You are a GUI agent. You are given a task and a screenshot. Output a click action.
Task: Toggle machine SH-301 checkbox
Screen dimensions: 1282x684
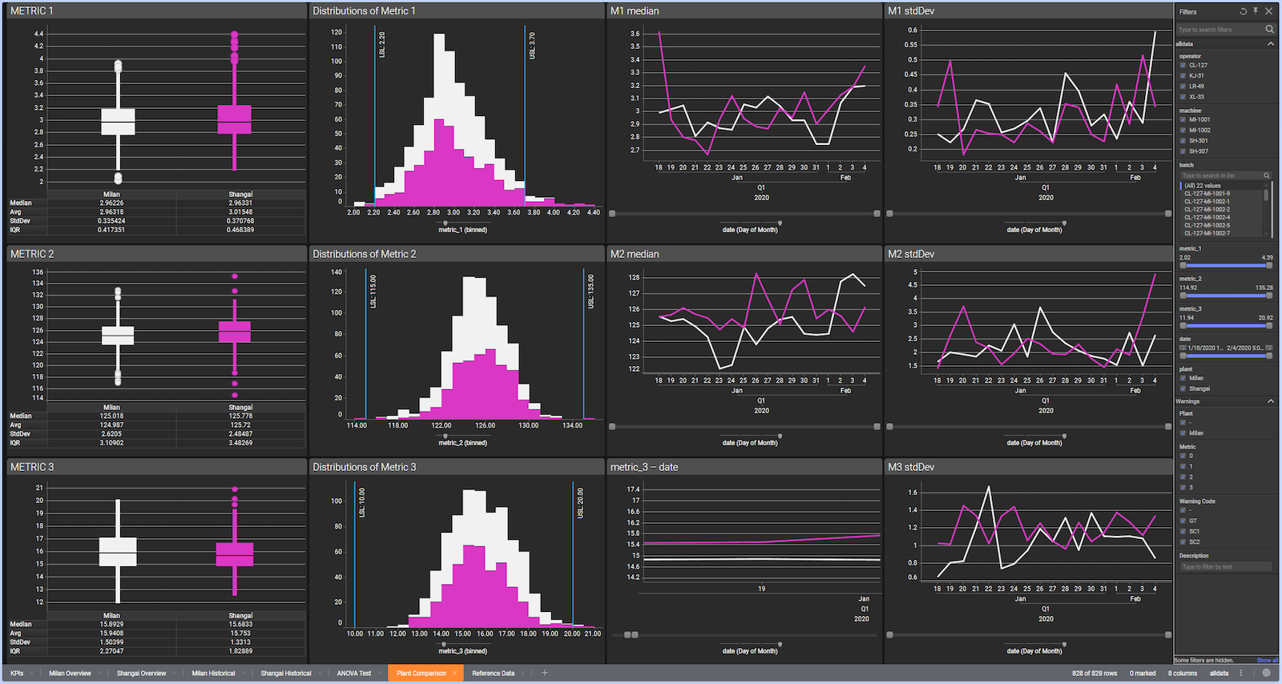tap(1183, 141)
